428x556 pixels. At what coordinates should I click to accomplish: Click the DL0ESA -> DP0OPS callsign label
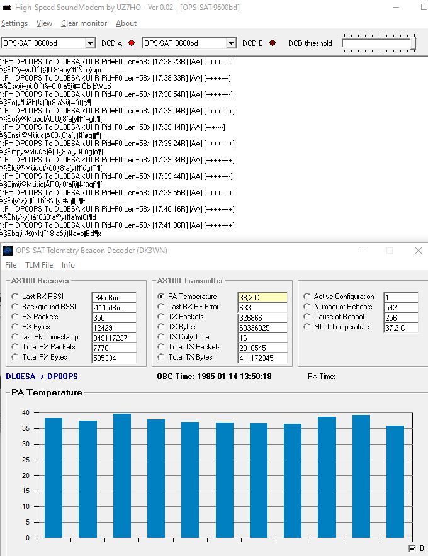tap(42, 376)
